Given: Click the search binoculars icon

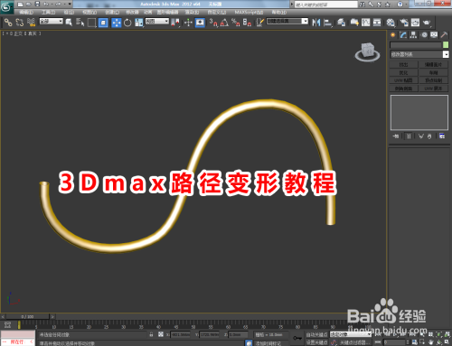Looking at the screenshot, I should 363,5.
